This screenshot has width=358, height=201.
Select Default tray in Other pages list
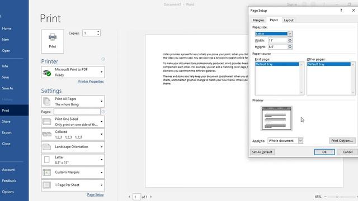pyautogui.click(x=329, y=64)
